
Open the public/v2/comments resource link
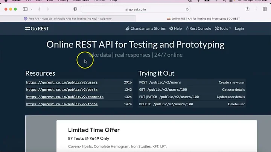pos(65,97)
